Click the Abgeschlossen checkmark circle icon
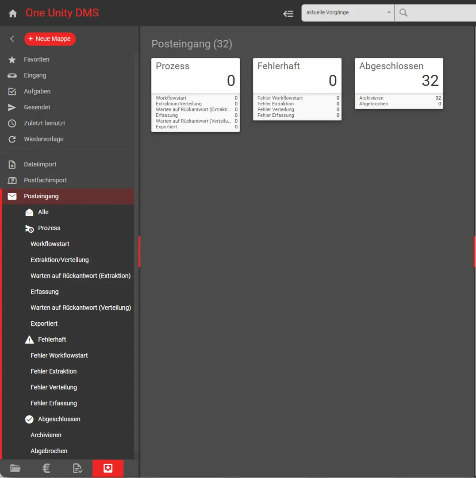 (x=29, y=420)
